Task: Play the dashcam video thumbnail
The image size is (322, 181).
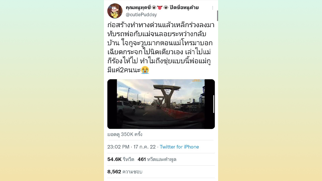Action: [x=161, y=104]
